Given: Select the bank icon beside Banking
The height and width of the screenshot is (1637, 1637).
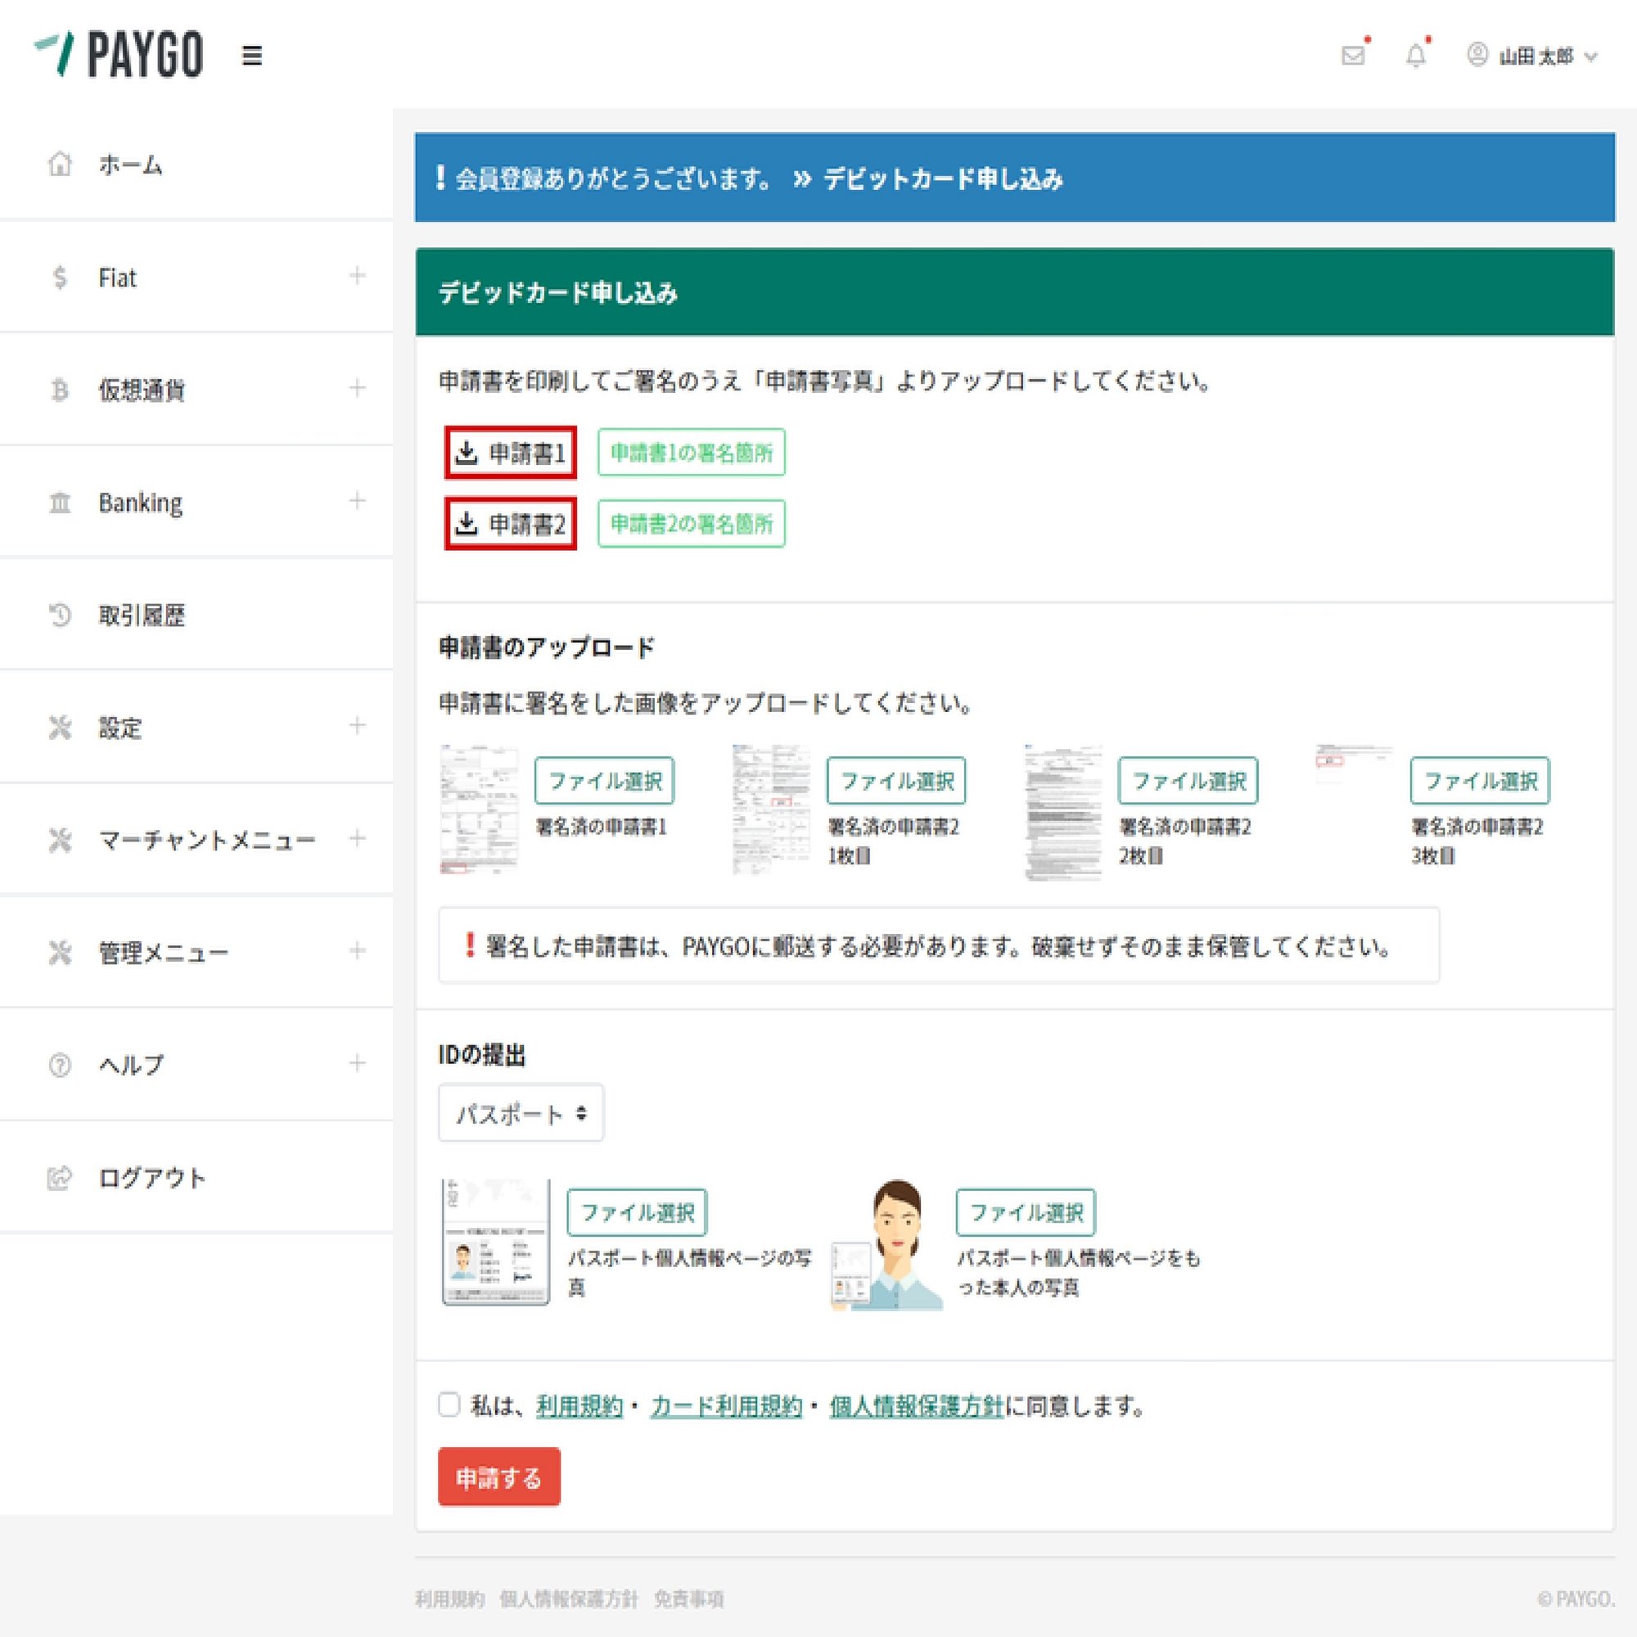Looking at the screenshot, I should (59, 503).
